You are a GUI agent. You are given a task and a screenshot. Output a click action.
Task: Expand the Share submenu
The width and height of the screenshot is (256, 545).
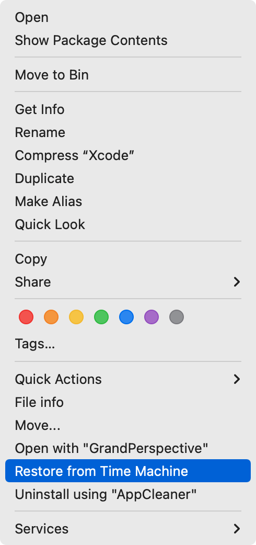pyautogui.click(x=128, y=282)
